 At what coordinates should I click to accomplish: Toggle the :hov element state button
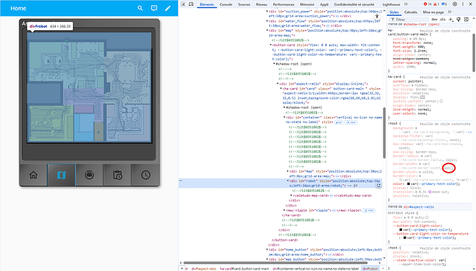pos(435,19)
